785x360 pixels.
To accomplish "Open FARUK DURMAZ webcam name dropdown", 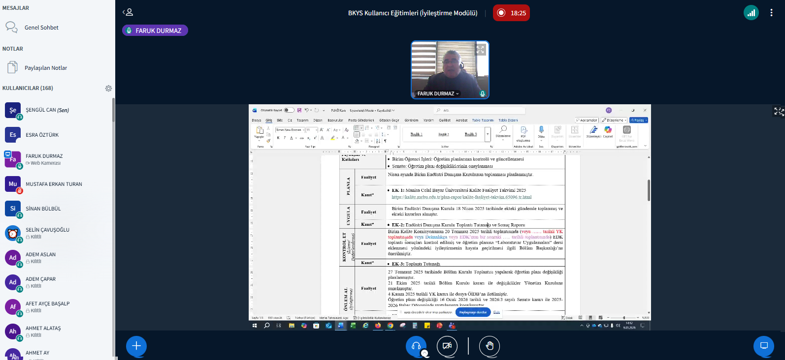I will 438,93.
